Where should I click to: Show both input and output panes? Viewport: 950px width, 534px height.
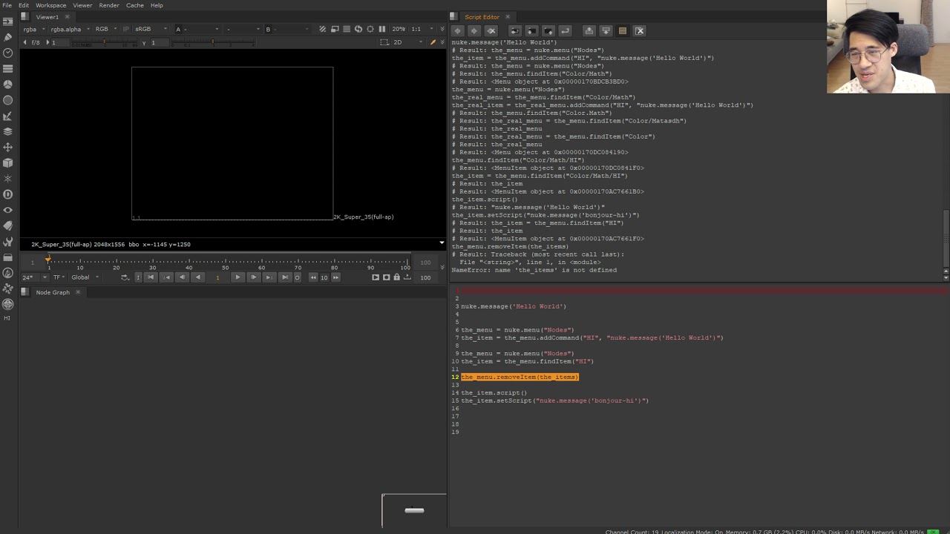pyautogui.click(x=623, y=30)
